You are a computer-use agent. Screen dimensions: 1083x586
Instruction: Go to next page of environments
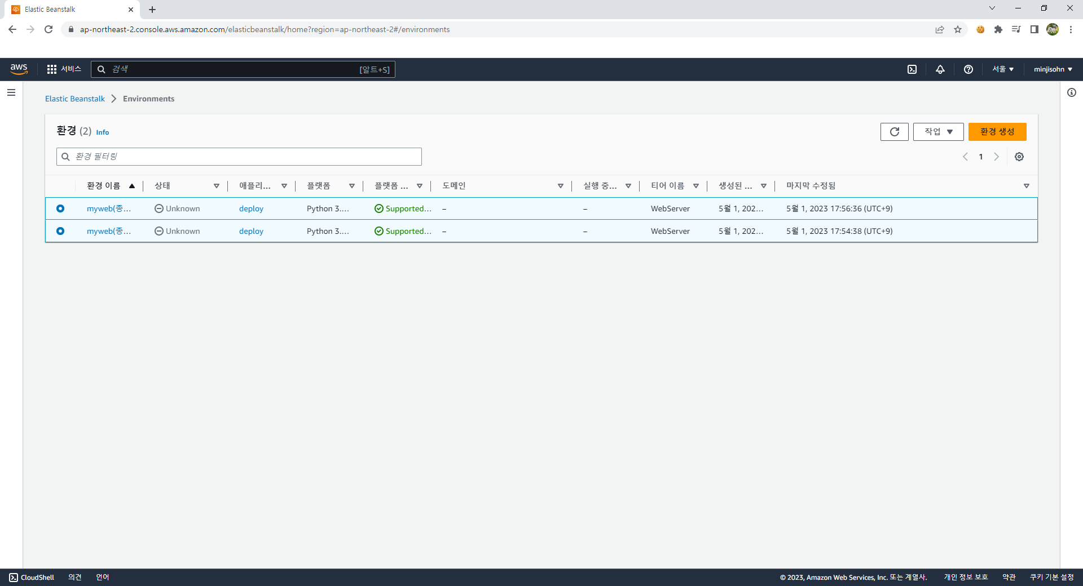pos(997,157)
